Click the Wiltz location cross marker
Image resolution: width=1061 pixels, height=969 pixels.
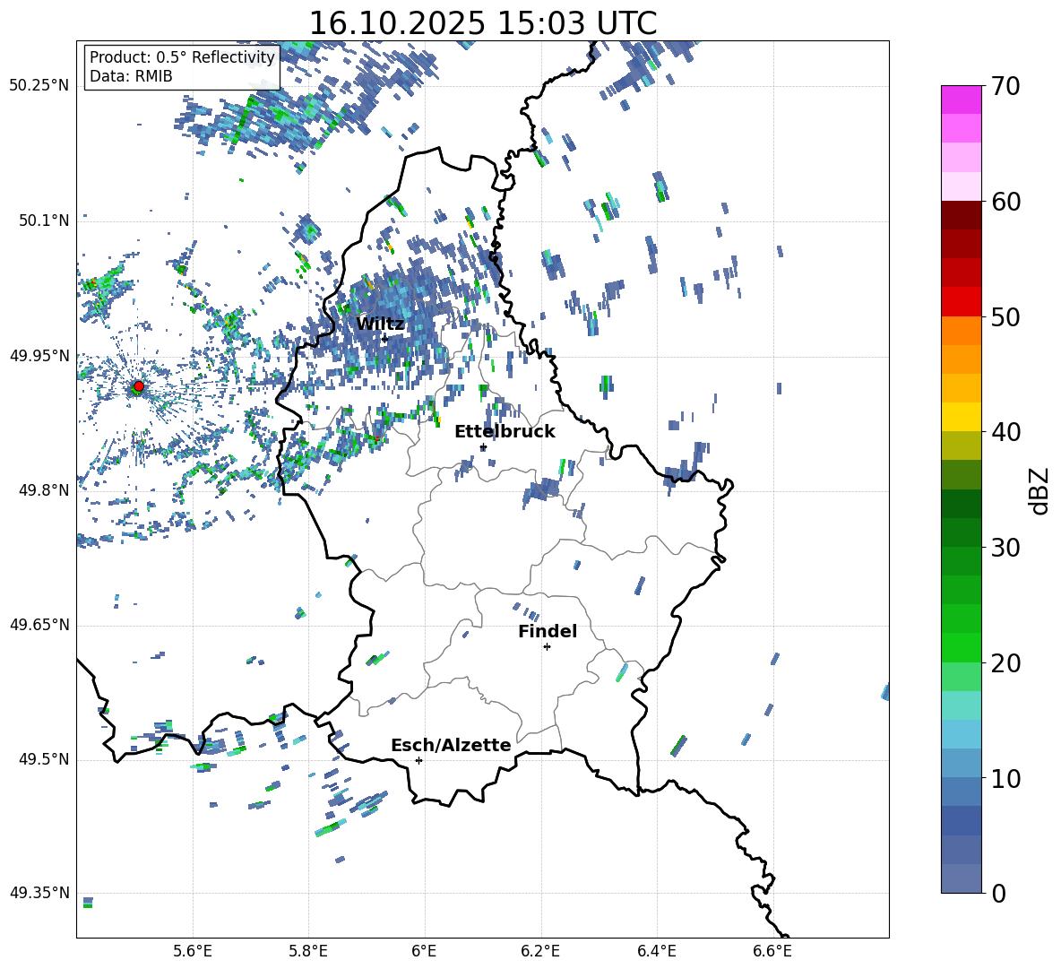click(x=384, y=339)
